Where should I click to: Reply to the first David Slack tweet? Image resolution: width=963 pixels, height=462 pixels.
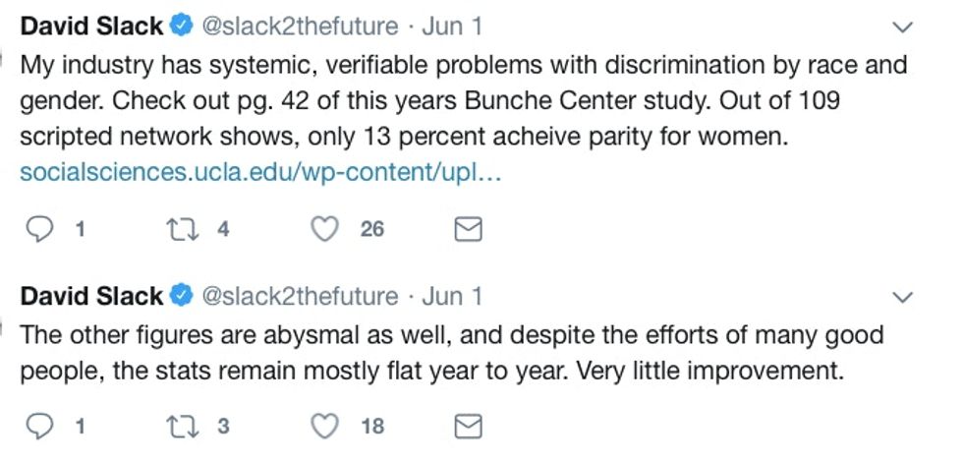click(x=39, y=229)
